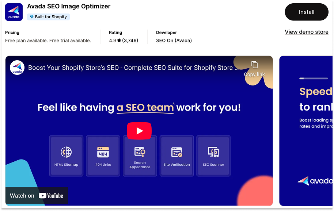Click the SEO Scanner icon card
Viewport: 334px width, 211px height.
pos(213,156)
